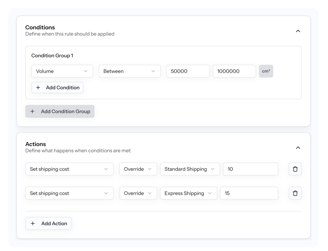
Task: Open the first Override dropdown
Action: pyautogui.click(x=138, y=169)
